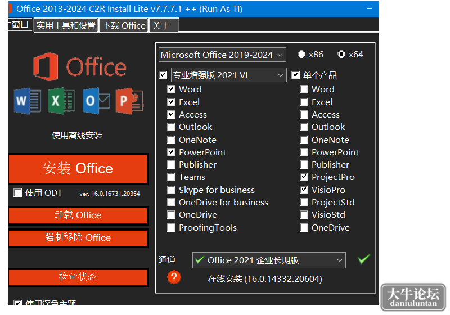
Task: Check Skype for business
Action: pos(172,190)
